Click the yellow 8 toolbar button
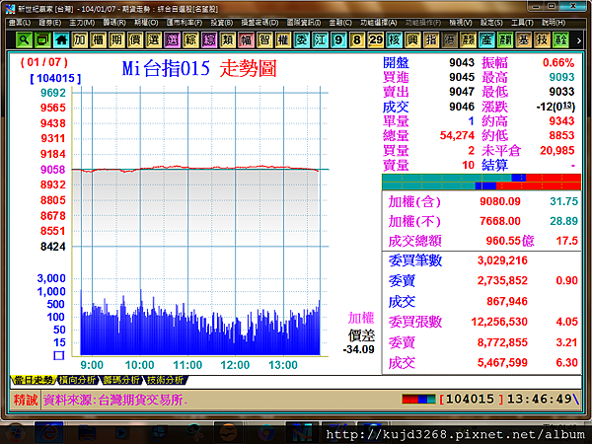This screenshot has height=444, width=592. pos(357,39)
